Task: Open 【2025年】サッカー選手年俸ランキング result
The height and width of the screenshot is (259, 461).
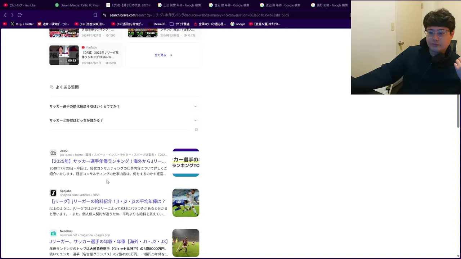Action: pos(108,161)
